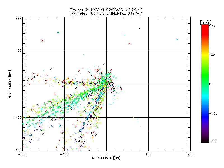Click the '[m/s]' colorbar unit label
224x168 pixels.
206,22
